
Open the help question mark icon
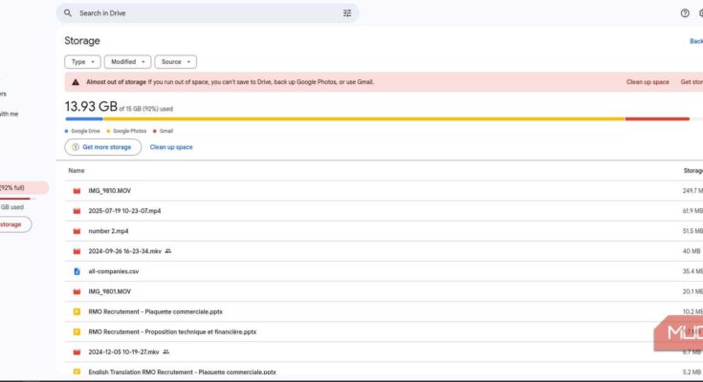coord(685,13)
